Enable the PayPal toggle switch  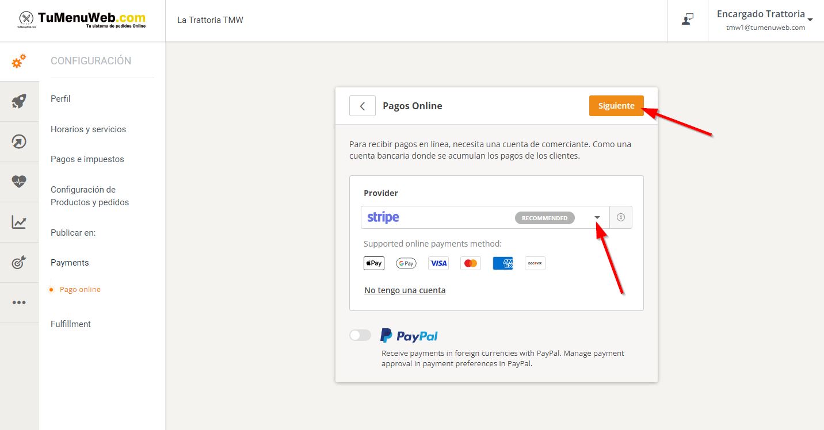360,335
